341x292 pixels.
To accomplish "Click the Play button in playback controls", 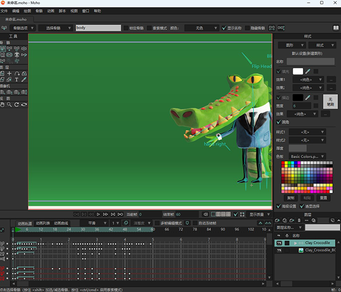I will click(98, 214).
